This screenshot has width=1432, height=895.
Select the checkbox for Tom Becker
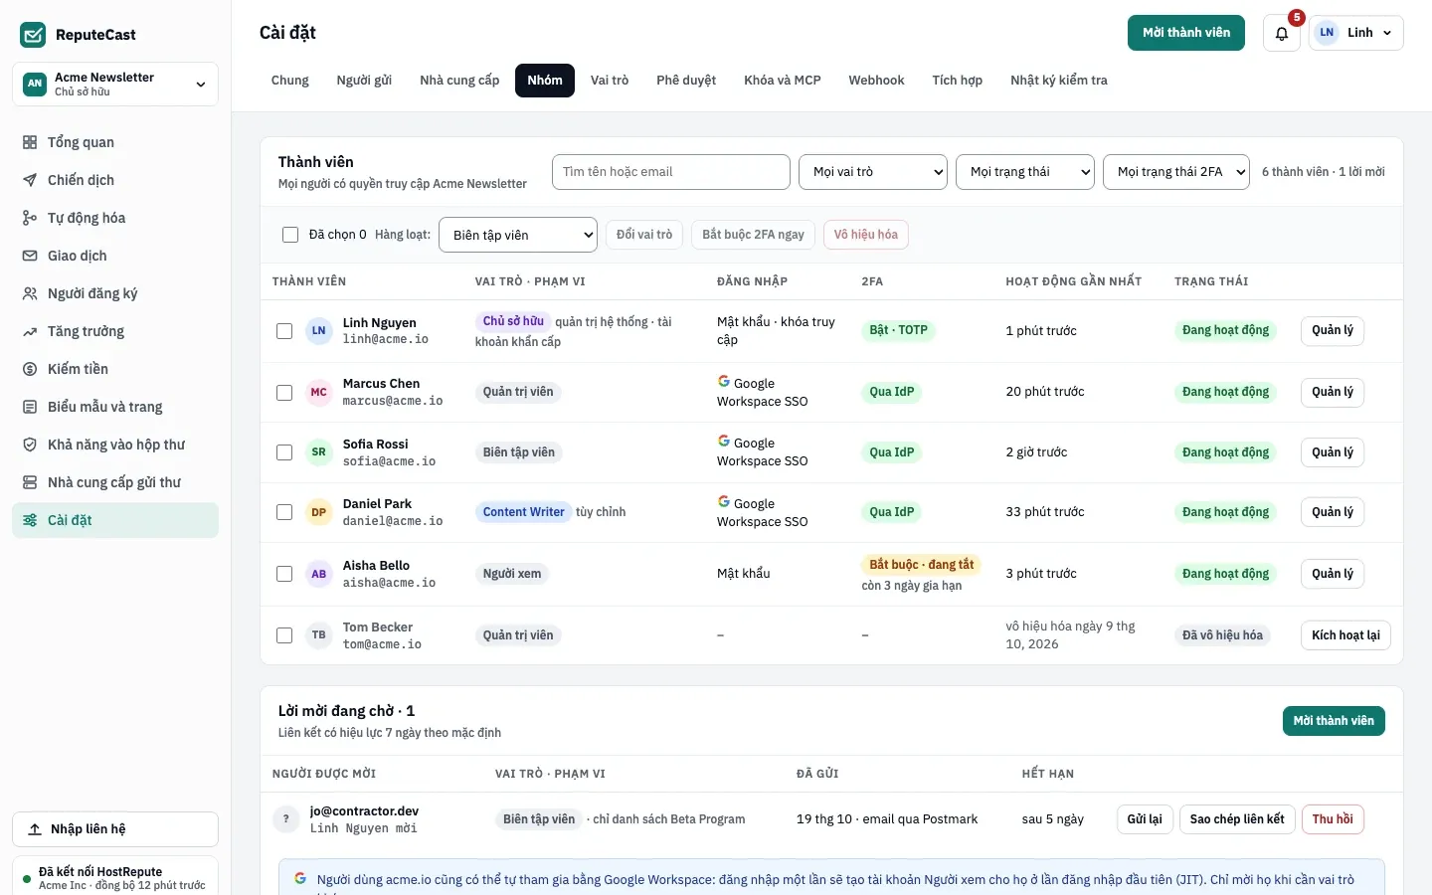(x=284, y=635)
